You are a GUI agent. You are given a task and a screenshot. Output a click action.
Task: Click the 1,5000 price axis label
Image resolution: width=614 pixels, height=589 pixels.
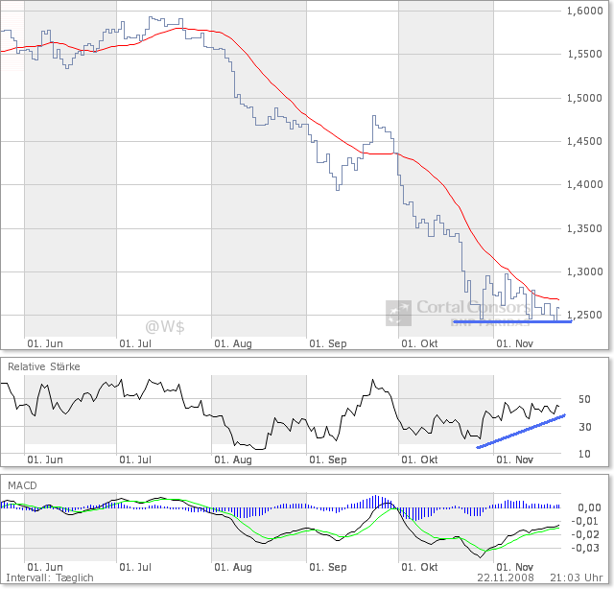point(584,98)
